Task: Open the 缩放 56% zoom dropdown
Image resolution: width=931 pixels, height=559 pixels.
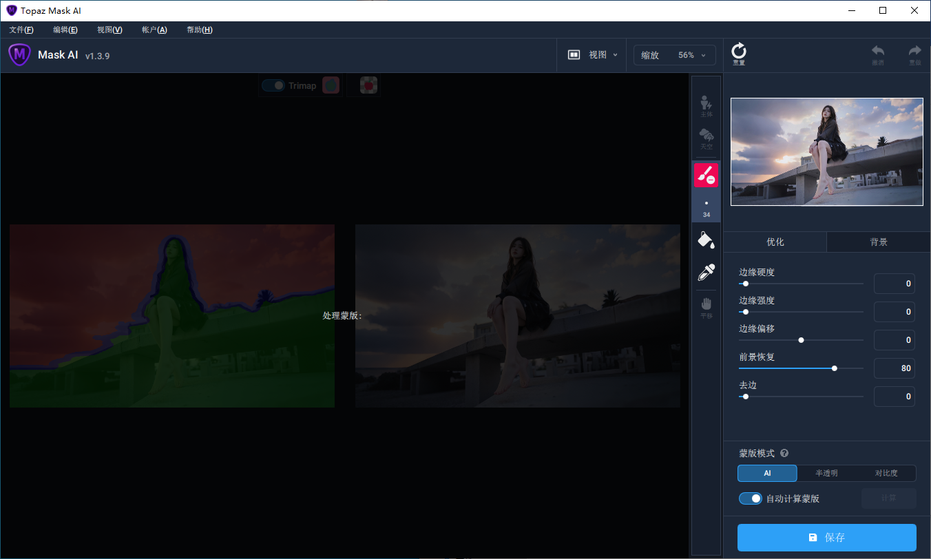Action: [674, 55]
